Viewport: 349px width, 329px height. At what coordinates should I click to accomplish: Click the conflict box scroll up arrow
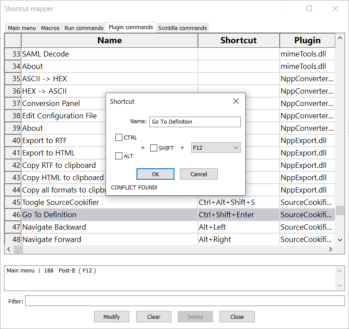click(x=339, y=271)
